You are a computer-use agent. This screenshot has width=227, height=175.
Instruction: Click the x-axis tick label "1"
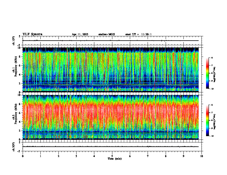click(40, 156)
